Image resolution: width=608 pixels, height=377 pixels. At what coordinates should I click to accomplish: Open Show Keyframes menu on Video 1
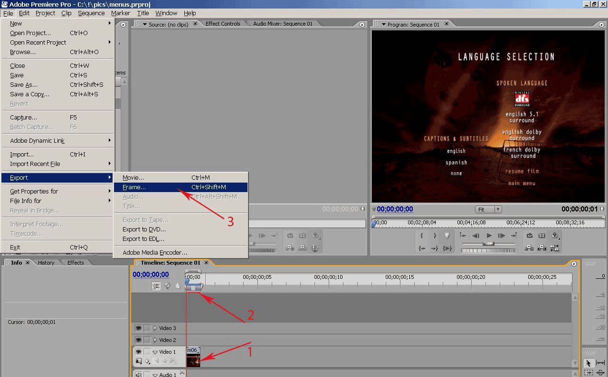pyautogui.click(x=148, y=361)
